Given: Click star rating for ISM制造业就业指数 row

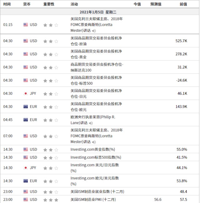Looking at the screenshot, I should coord(51,192).
